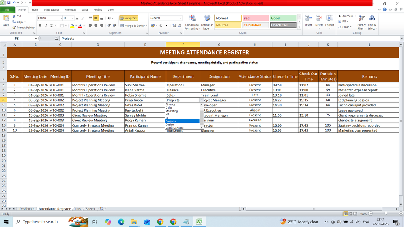Screen dimensions: 404x227
Task: Click the Undo arrow in quick access toolbar
Action: 14,3
